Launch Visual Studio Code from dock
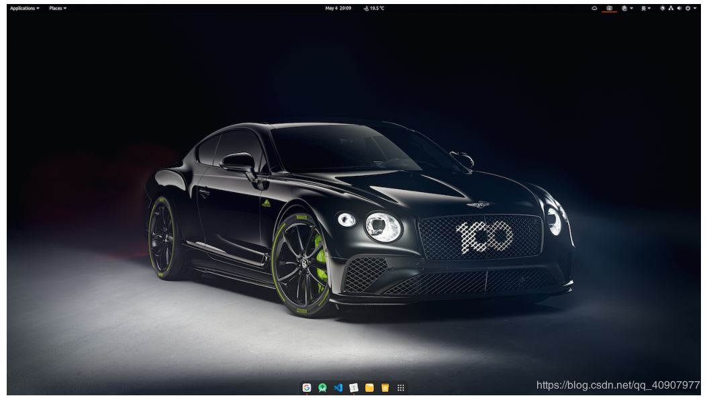Image resolution: width=707 pixels, height=398 pixels. point(338,388)
